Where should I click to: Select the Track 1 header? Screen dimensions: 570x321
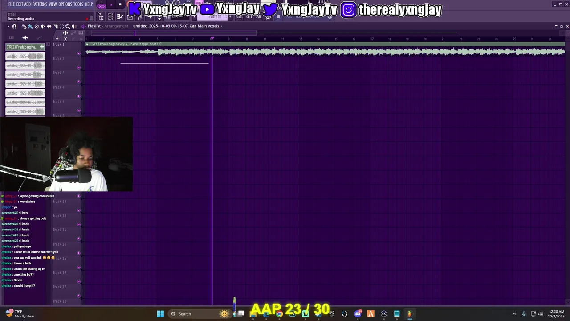click(x=66, y=49)
